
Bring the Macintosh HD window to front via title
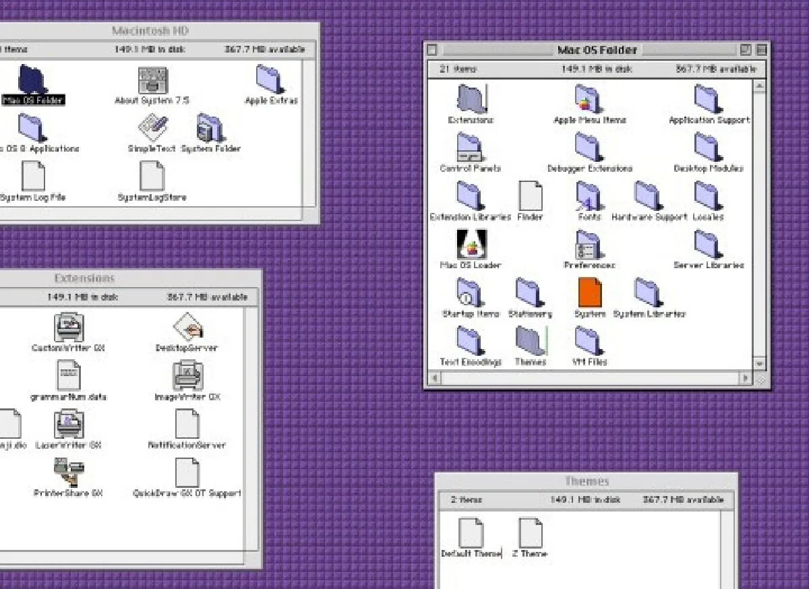[150, 31]
